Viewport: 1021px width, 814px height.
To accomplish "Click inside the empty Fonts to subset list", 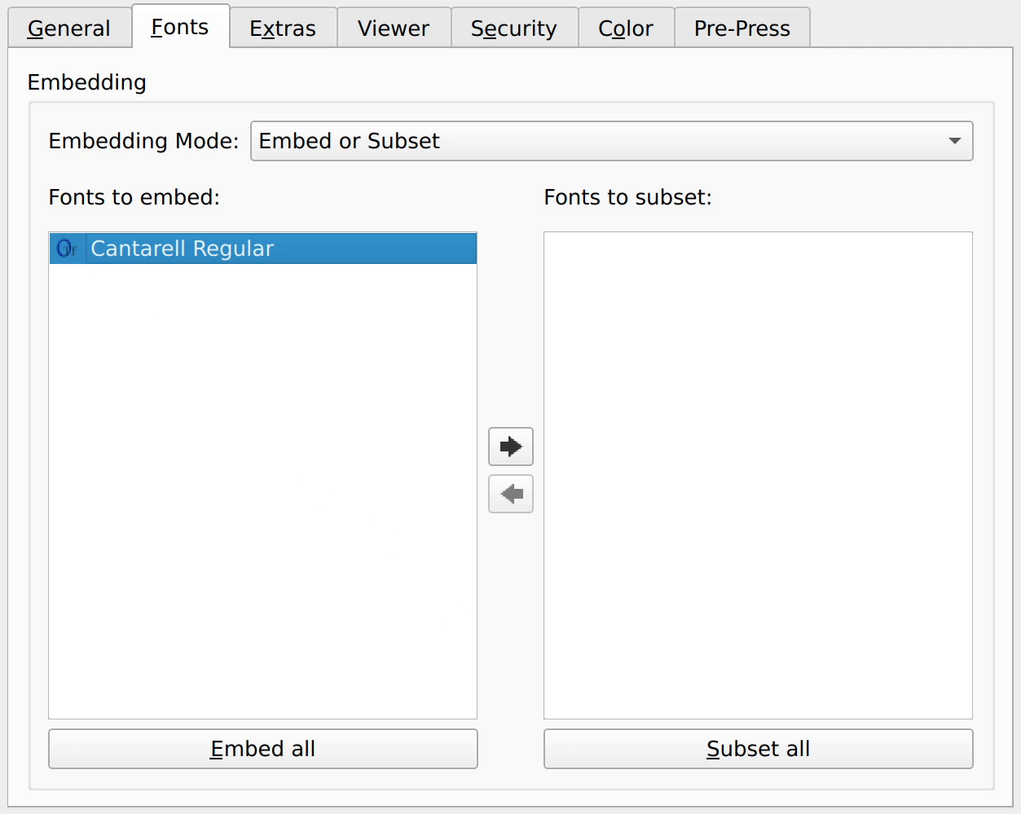I will (x=759, y=475).
